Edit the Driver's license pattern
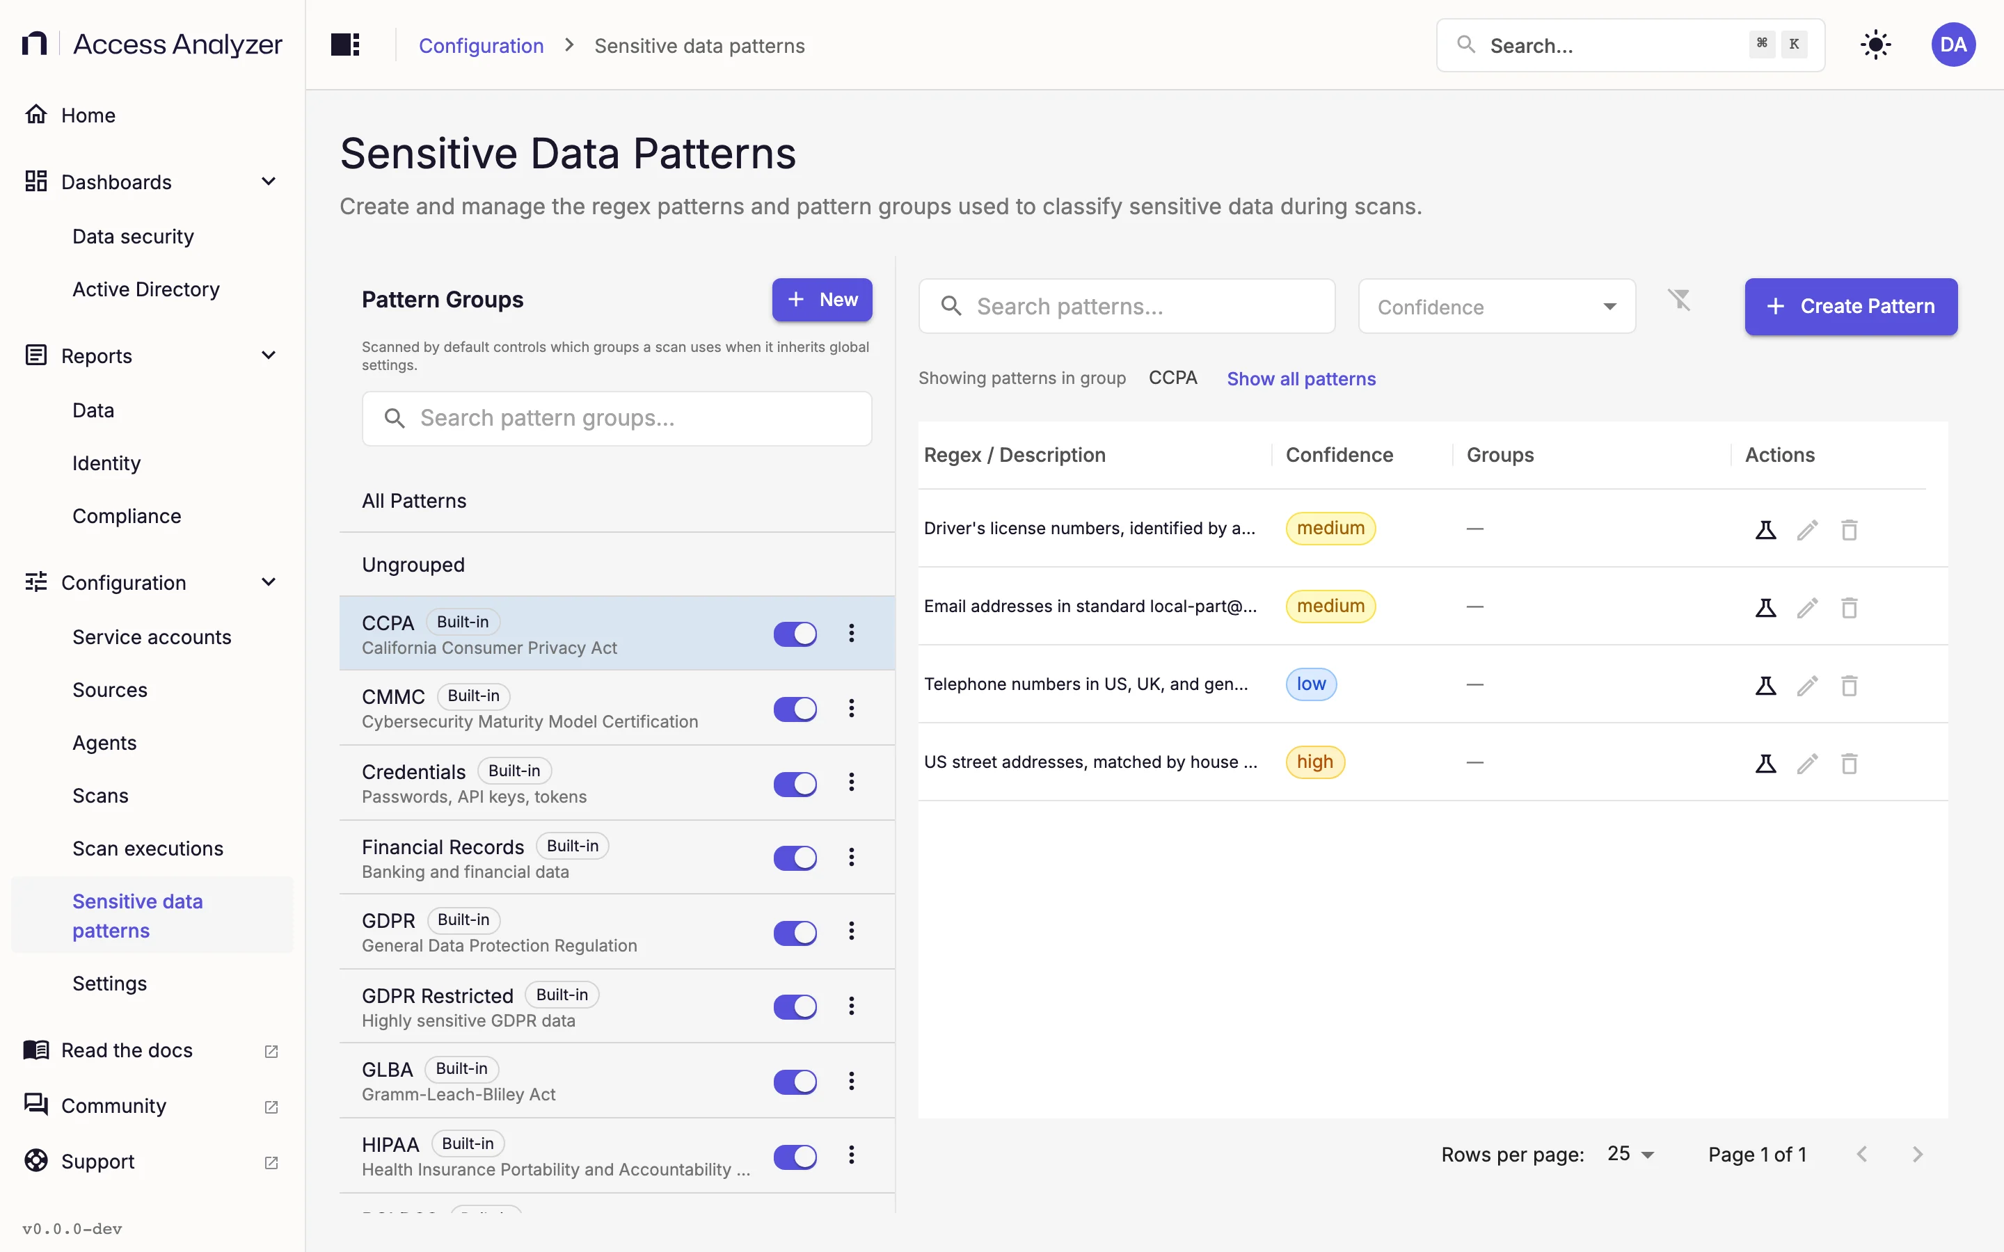Viewport: 2004px width, 1252px height. 1807,529
